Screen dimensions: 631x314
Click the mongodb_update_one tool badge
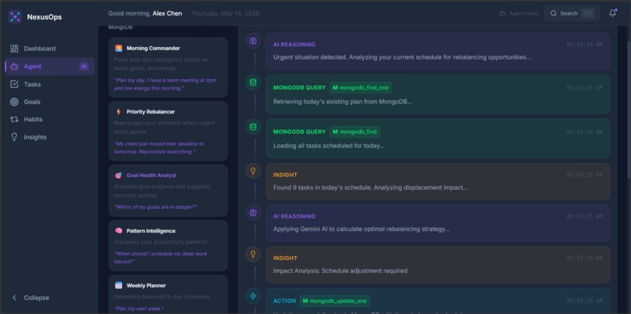pyautogui.click(x=334, y=301)
